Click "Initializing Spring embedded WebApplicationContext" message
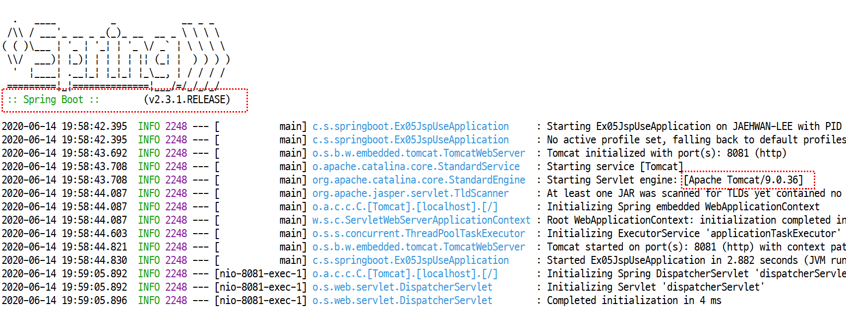Image resolution: width=846 pixels, height=312 pixels. click(x=683, y=207)
